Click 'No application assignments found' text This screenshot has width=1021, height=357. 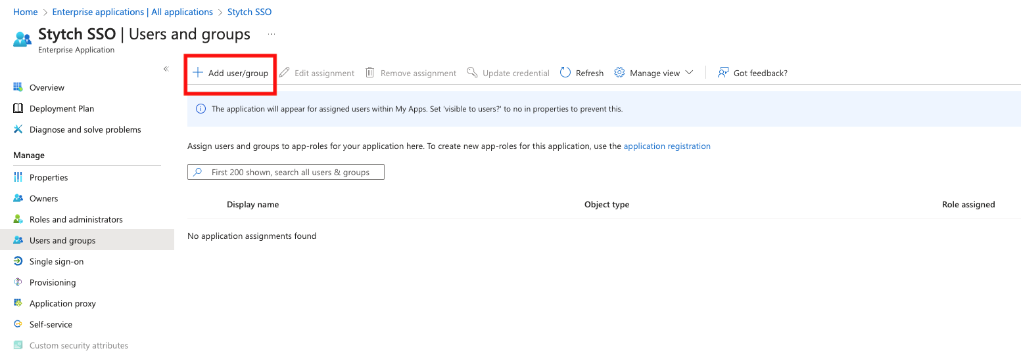coord(252,236)
